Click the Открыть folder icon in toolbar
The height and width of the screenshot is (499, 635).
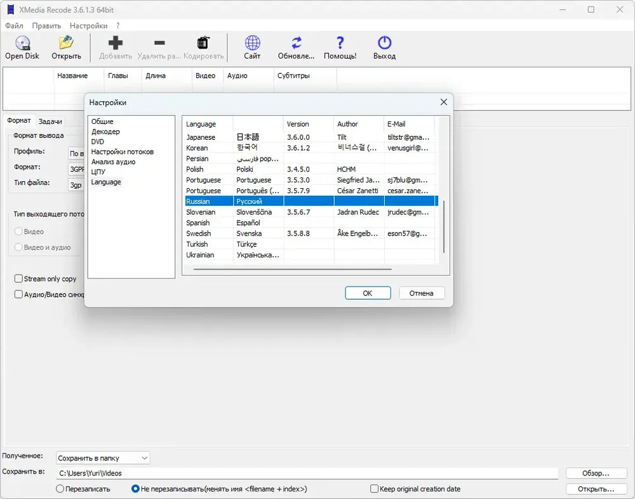pos(66,43)
